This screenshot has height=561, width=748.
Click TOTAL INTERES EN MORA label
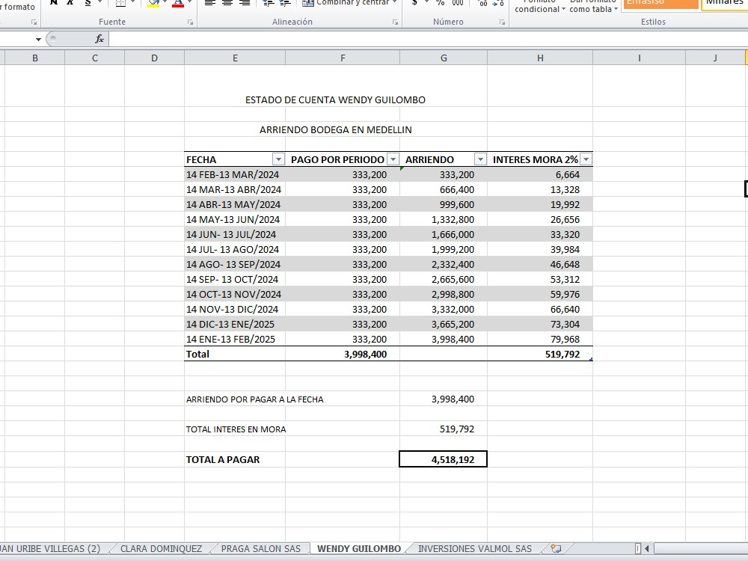coord(236,429)
